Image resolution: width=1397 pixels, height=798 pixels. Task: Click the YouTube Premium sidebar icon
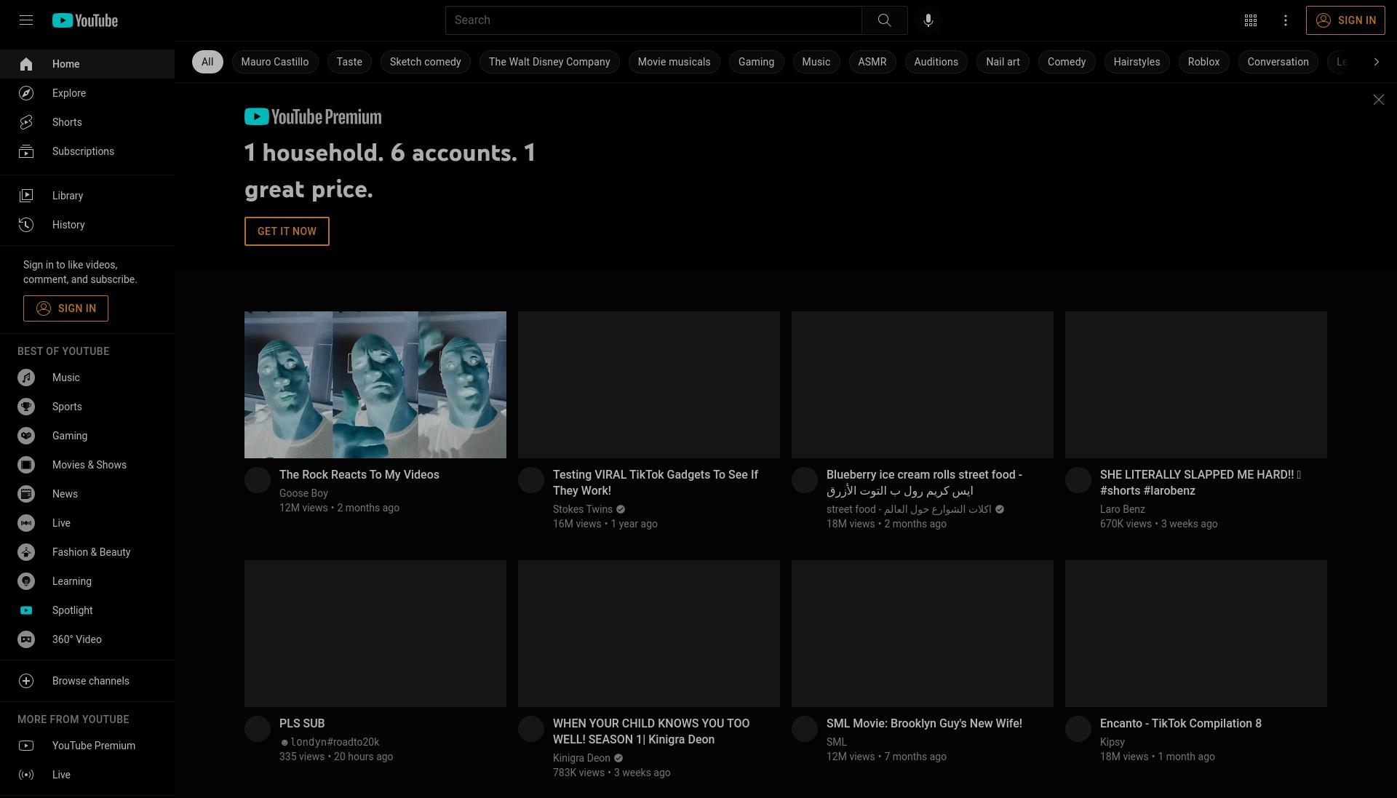click(x=26, y=746)
